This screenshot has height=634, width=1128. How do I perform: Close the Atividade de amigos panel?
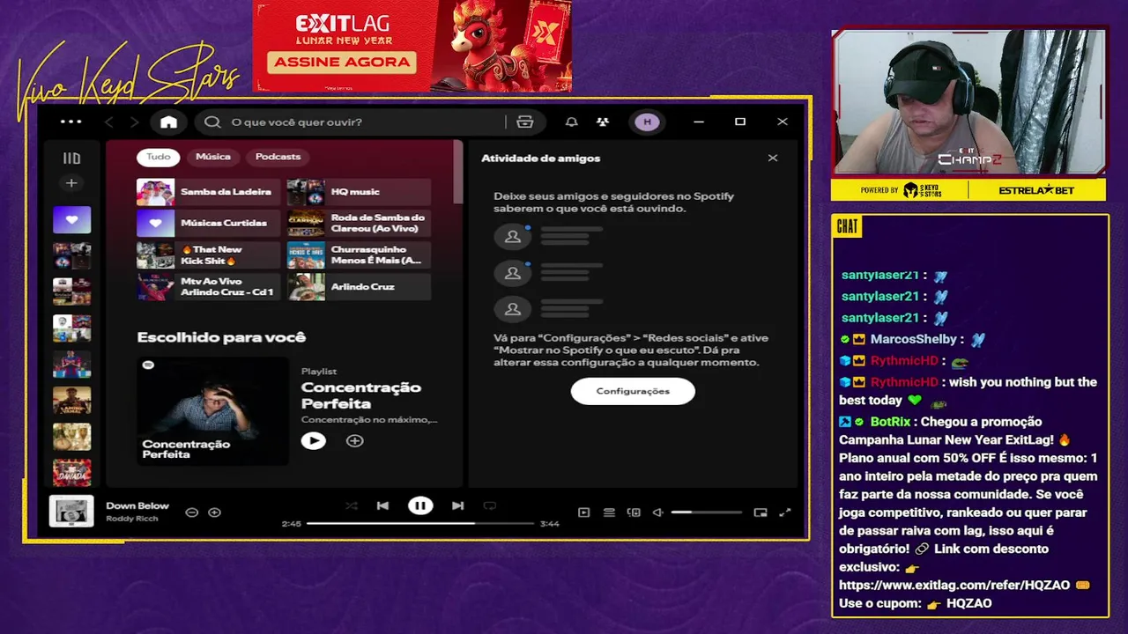click(x=773, y=158)
